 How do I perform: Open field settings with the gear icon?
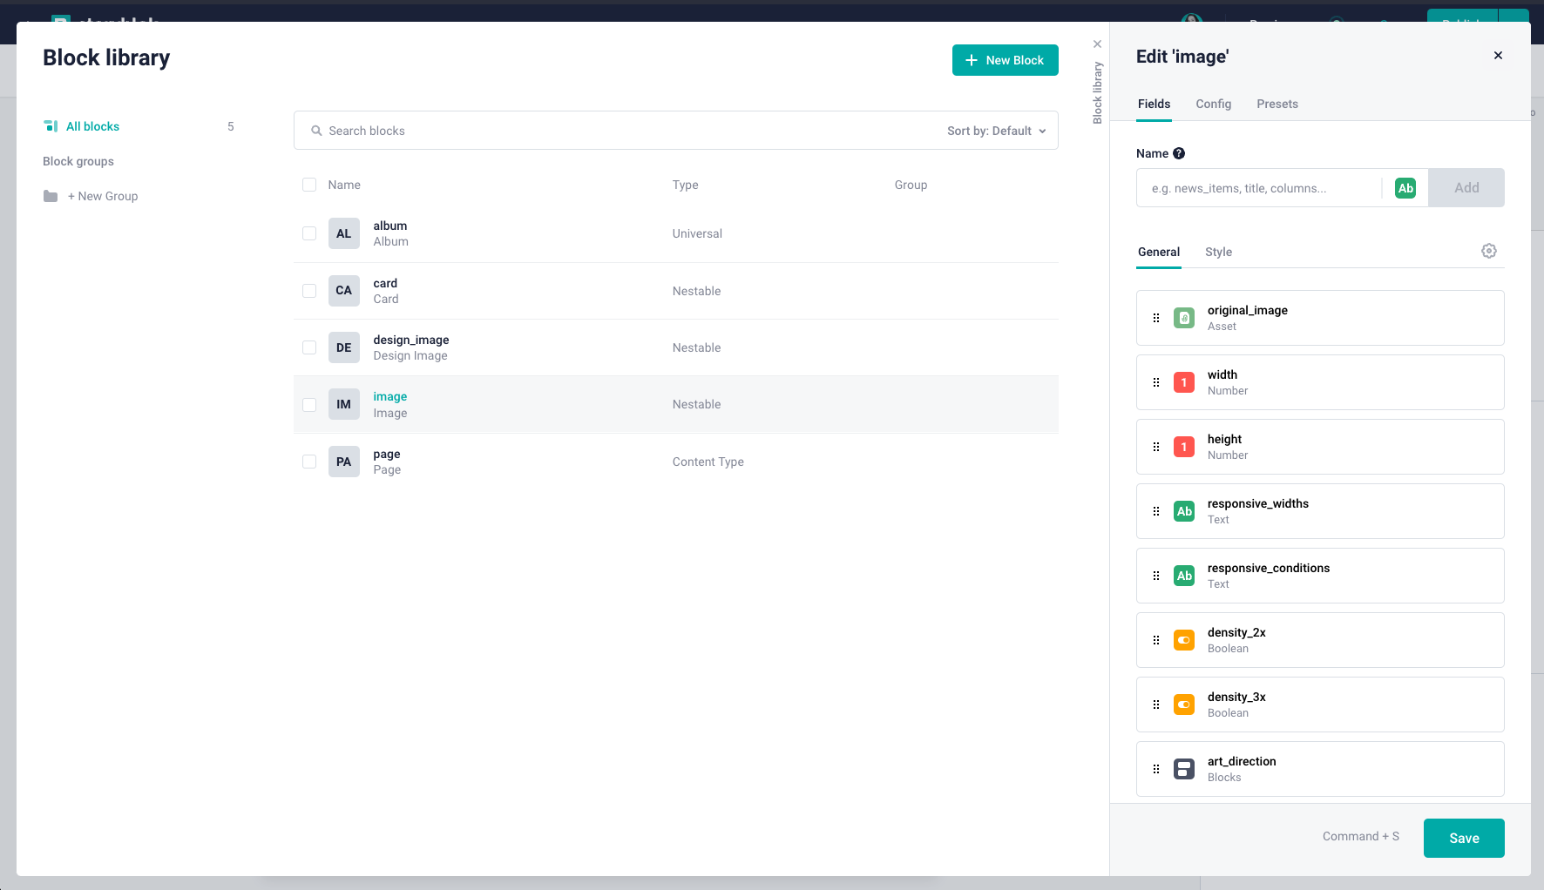point(1489,251)
